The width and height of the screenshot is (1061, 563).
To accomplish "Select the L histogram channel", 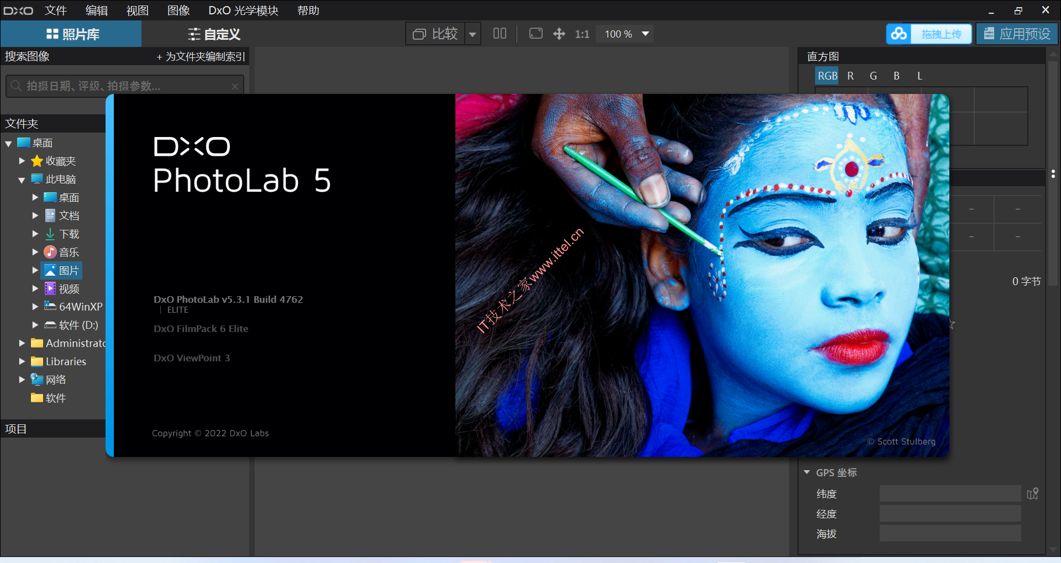I will coord(920,76).
